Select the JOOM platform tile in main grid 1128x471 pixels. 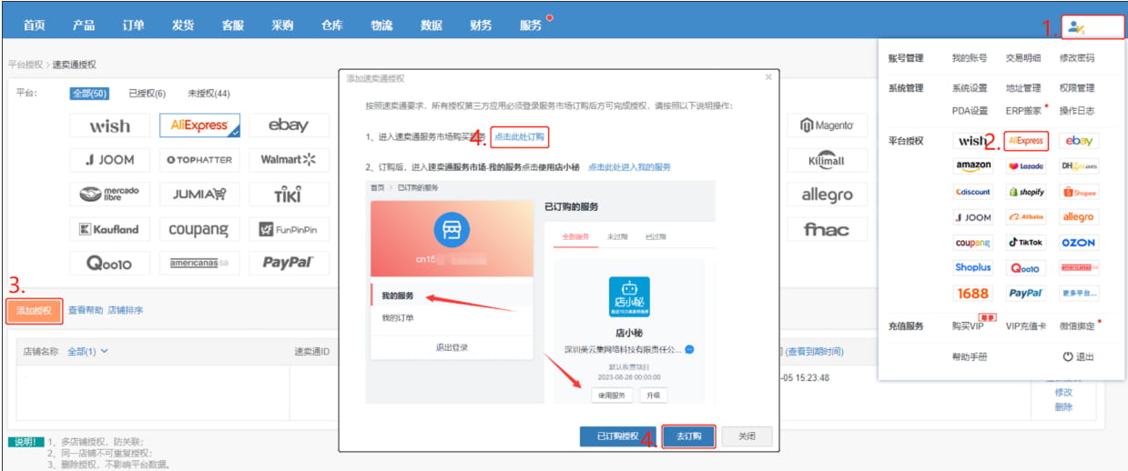[110, 160]
